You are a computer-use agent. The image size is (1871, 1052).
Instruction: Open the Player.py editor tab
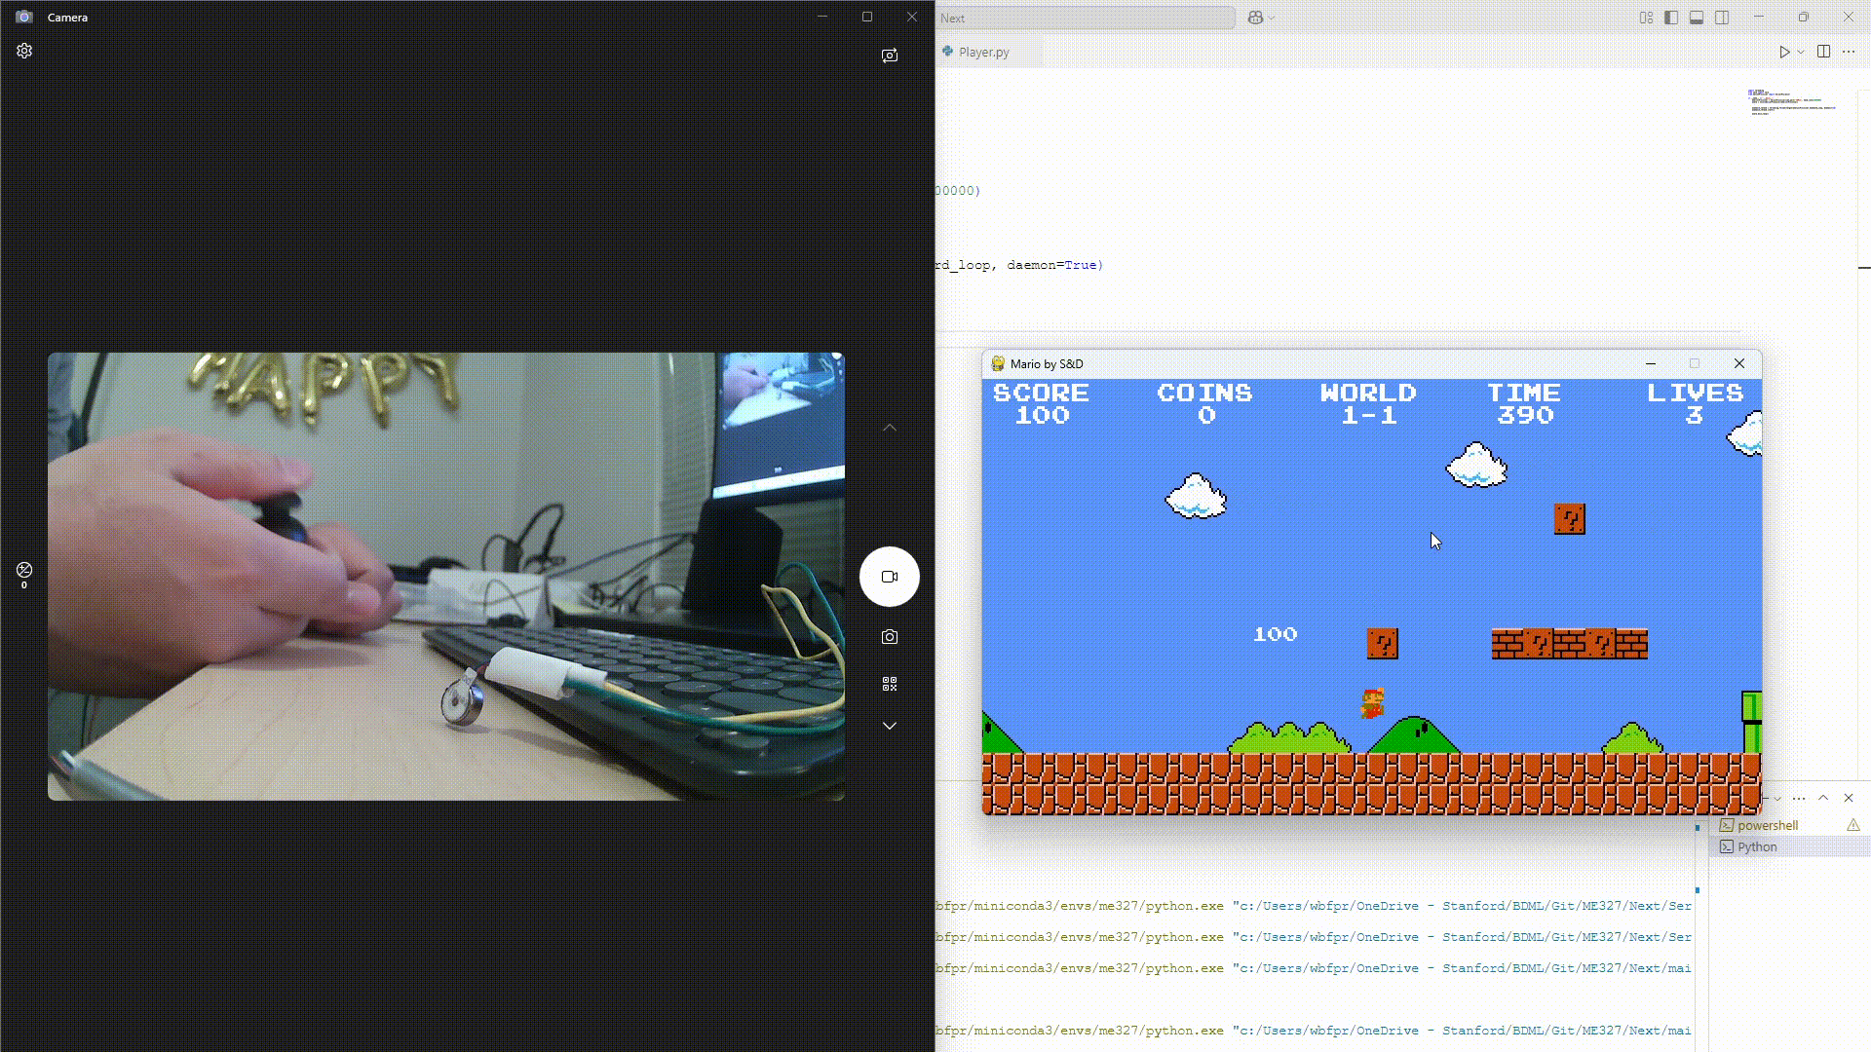click(983, 52)
